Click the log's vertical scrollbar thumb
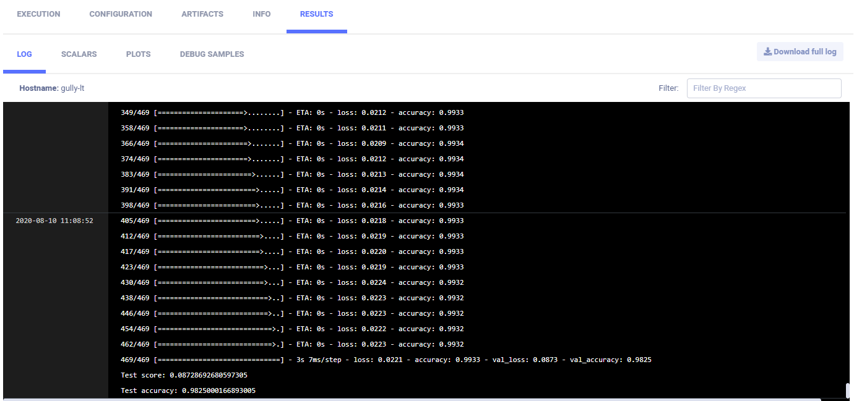Screen dimensions: 854x401 pos(847,390)
